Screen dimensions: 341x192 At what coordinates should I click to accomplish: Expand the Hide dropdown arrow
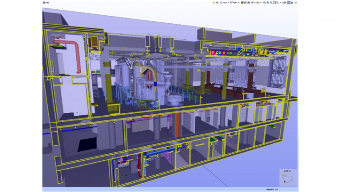(239, 3)
